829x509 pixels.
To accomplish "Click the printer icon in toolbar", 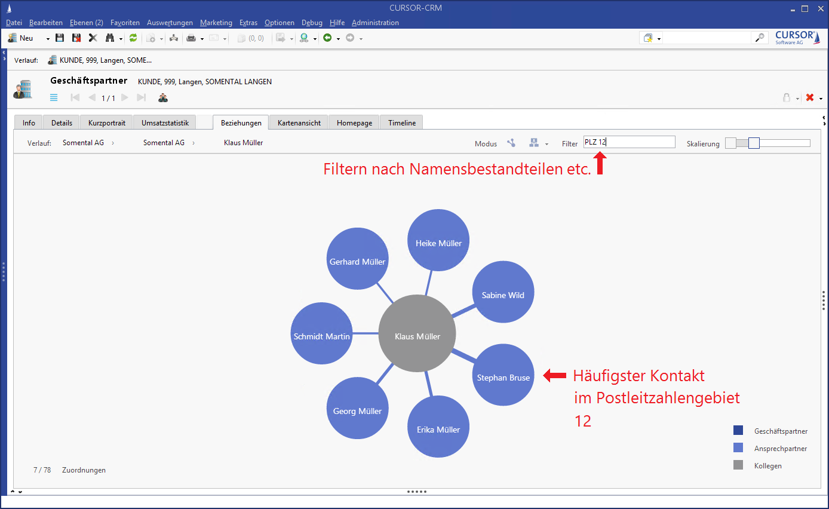I will [x=191, y=38].
